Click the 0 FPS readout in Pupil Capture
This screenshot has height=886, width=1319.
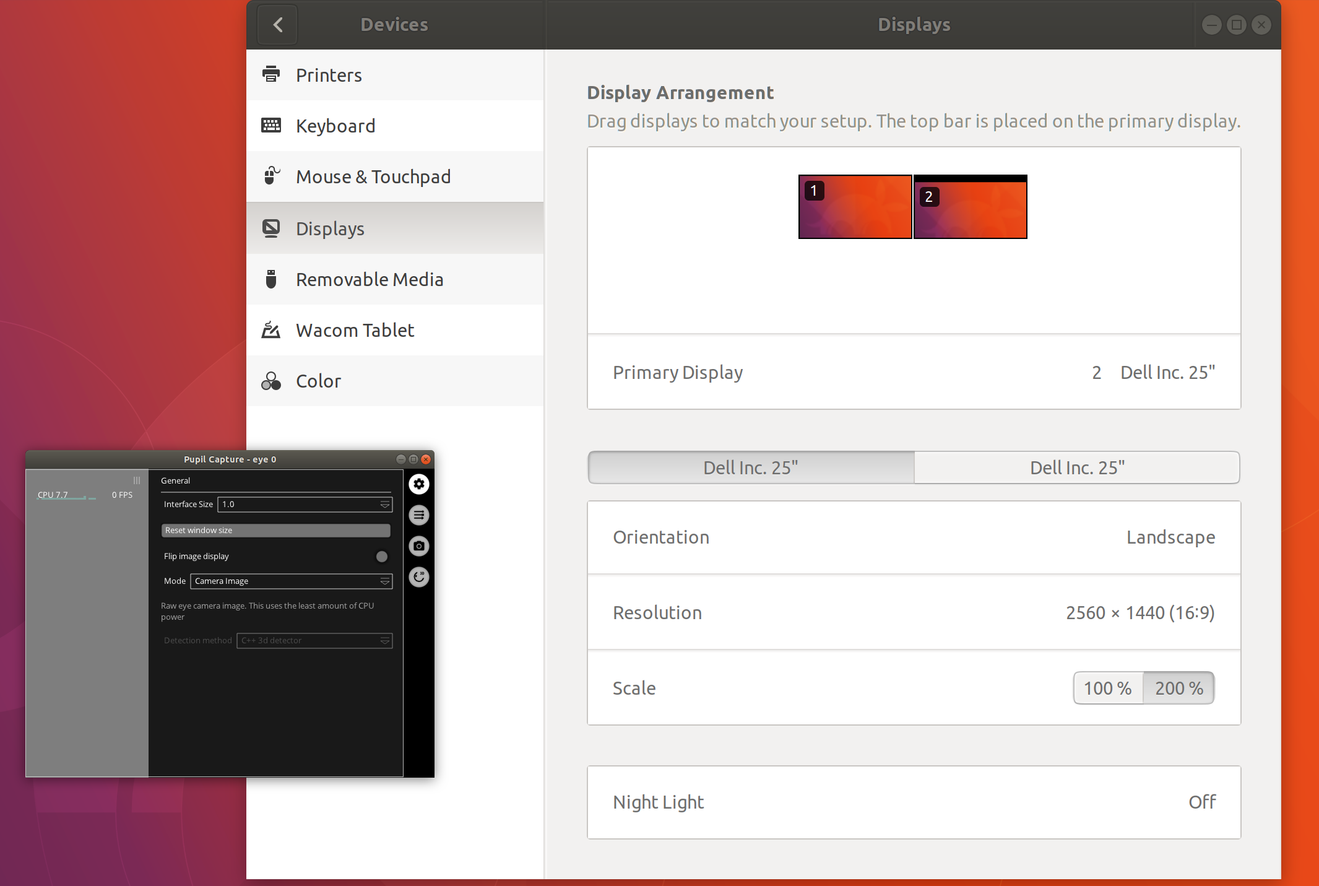(122, 495)
